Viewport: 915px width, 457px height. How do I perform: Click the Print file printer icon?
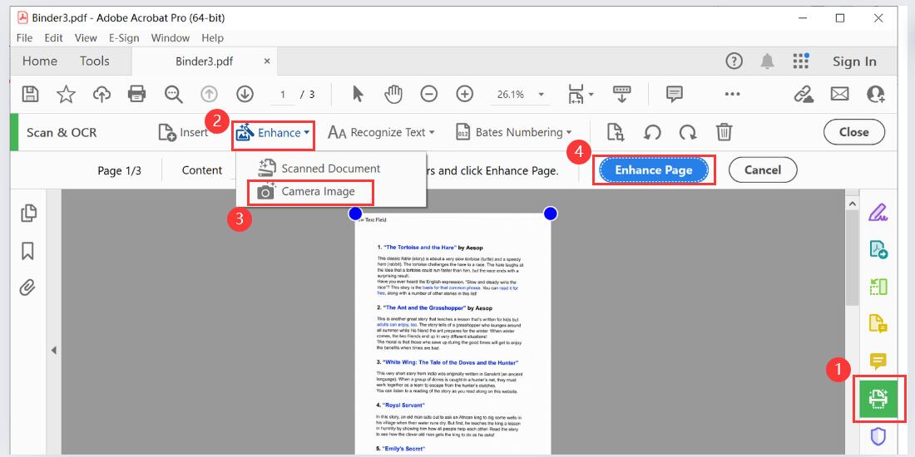[137, 94]
